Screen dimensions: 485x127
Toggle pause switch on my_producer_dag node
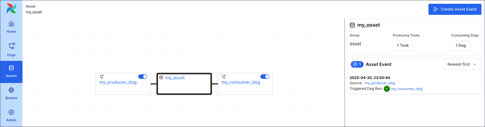[143, 77]
